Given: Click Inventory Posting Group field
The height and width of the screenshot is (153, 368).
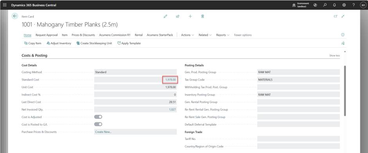Looking at the screenshot, I should (299, 95).
